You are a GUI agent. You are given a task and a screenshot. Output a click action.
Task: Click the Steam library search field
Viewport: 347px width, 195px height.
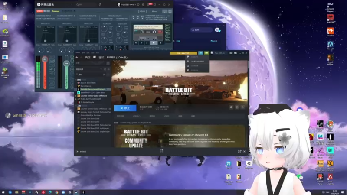(90, 75)
